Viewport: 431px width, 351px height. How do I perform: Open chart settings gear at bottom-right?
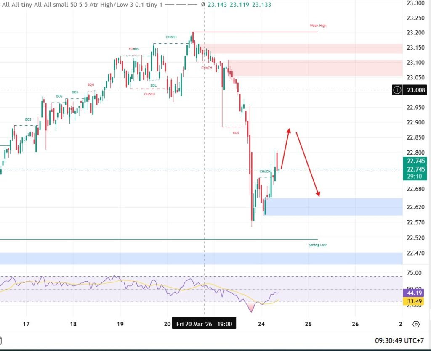(x=416, y=324)
